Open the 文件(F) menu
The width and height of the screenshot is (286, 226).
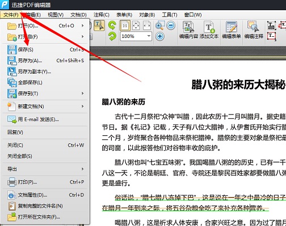pos(11,15)
